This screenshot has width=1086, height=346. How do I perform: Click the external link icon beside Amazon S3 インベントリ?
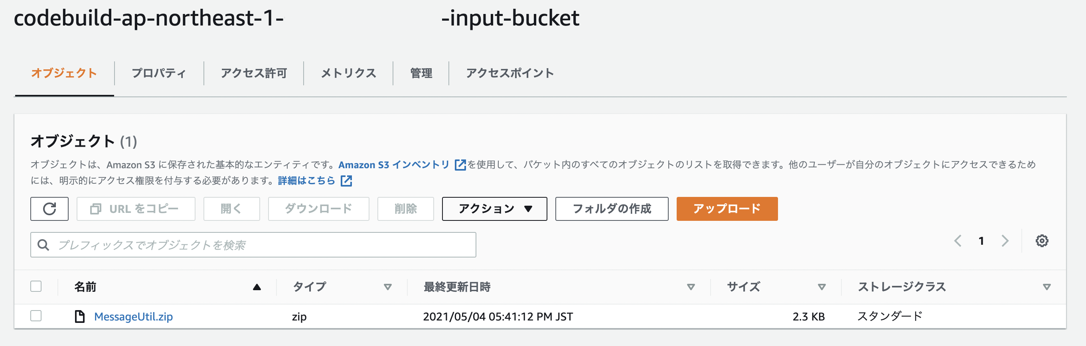[x=460, y=165]
